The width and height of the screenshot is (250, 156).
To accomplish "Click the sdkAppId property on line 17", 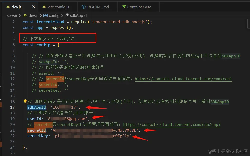I will (x=37, y=107).
